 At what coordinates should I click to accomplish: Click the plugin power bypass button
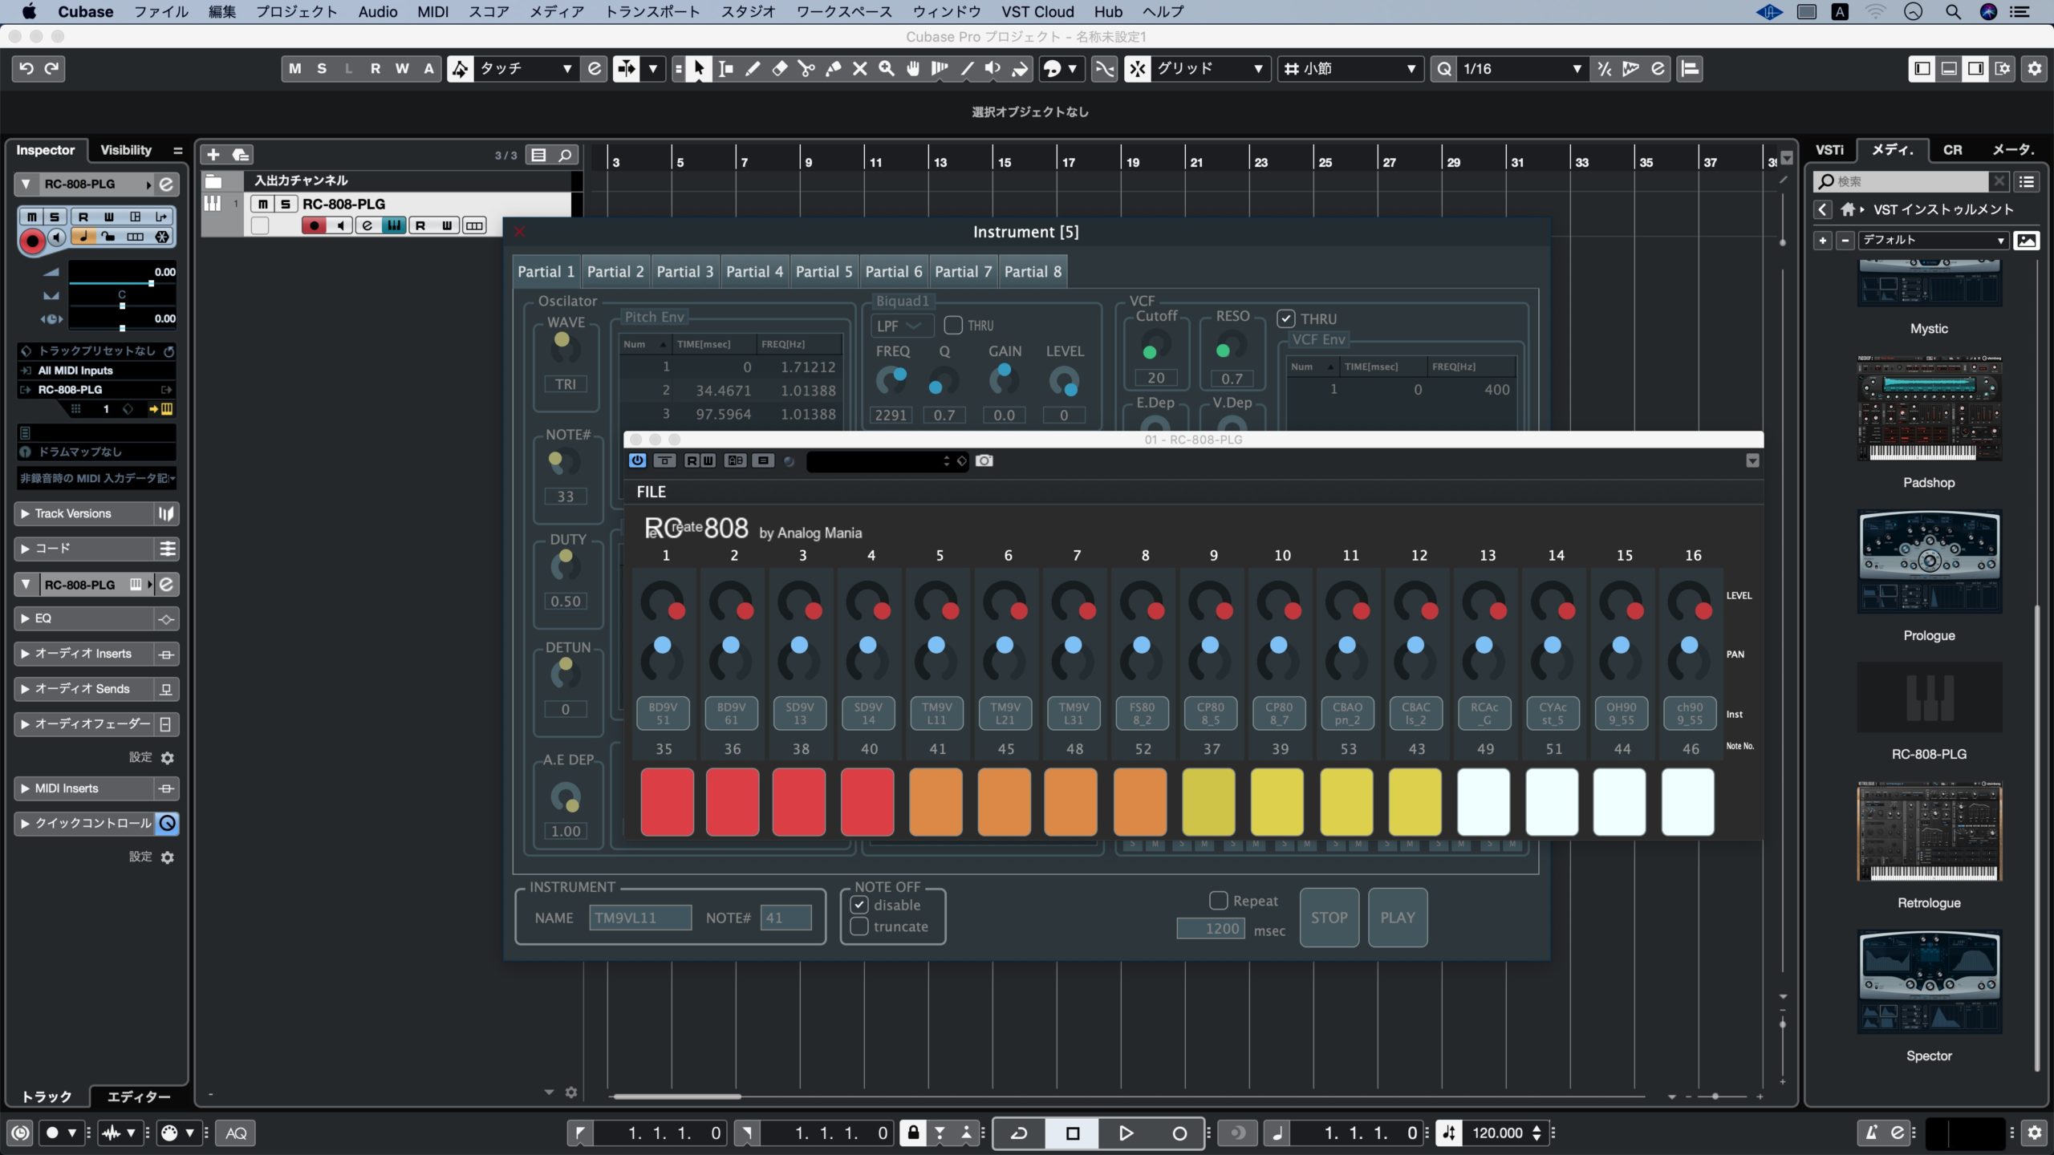point(637,460)
